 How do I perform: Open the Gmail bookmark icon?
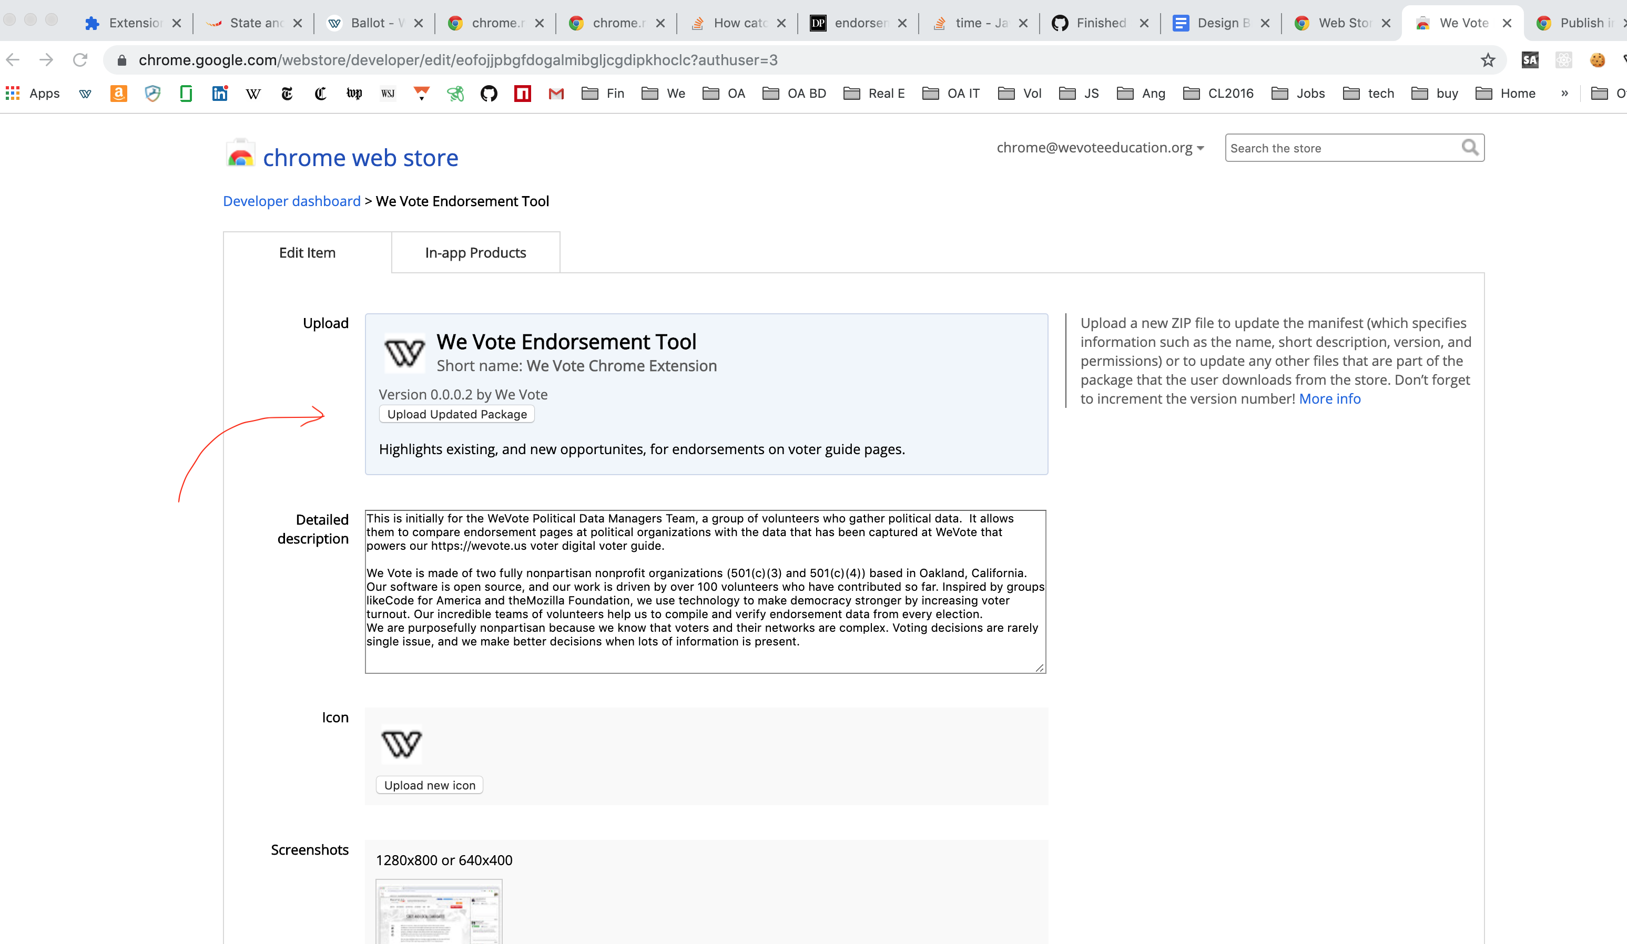(x=556, y=94)
